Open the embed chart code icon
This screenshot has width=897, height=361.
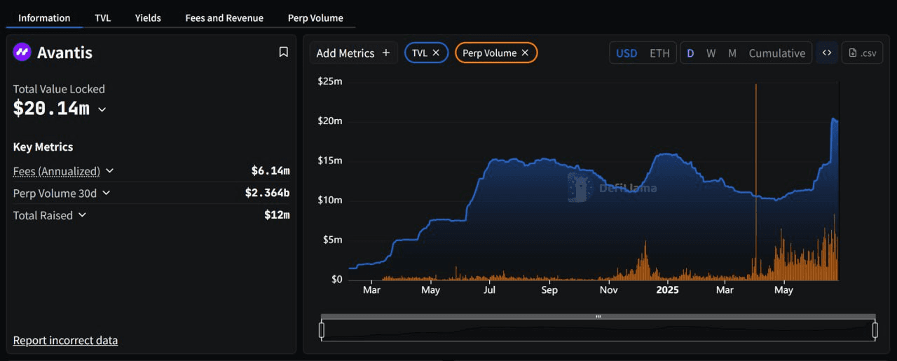[x=827, y=53]
